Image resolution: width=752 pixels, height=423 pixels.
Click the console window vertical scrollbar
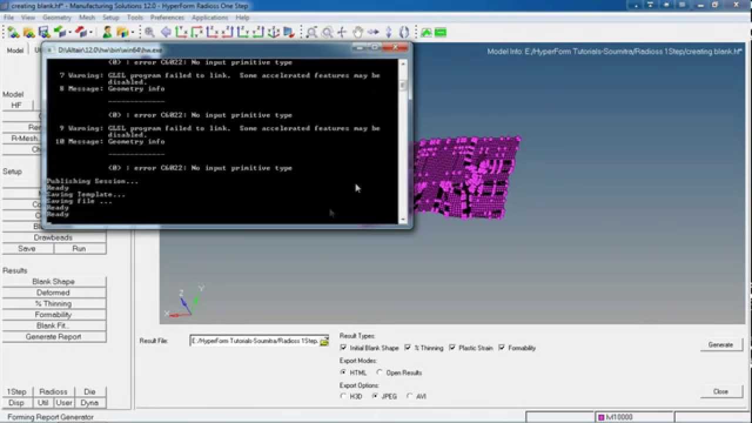click(403, 140)
